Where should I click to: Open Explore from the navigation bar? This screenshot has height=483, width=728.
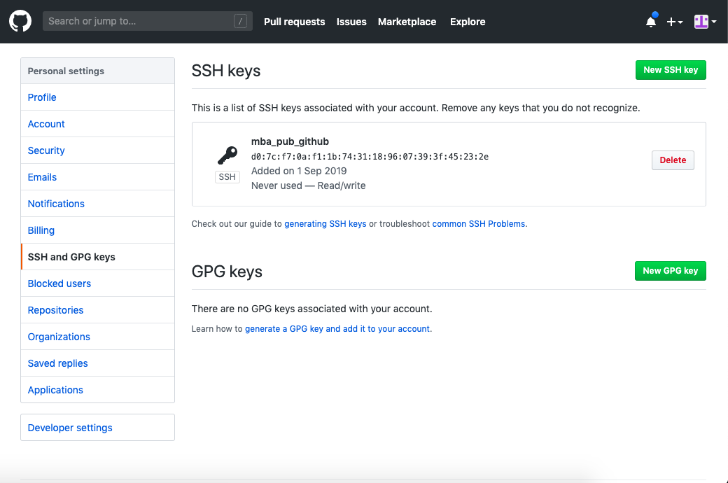point(467,22)
